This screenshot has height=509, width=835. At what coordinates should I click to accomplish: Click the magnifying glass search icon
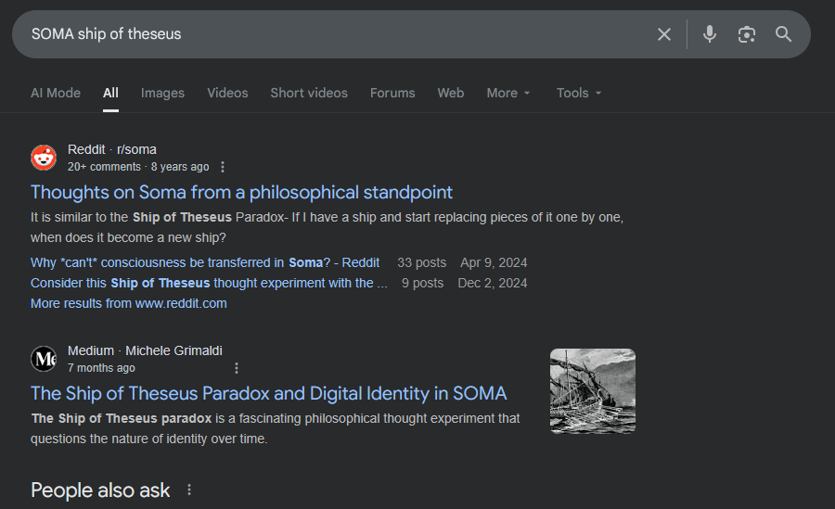tap(784, 34)
